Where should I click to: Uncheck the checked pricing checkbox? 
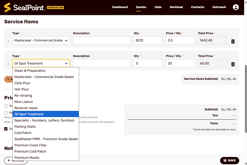tap(6, 129)
